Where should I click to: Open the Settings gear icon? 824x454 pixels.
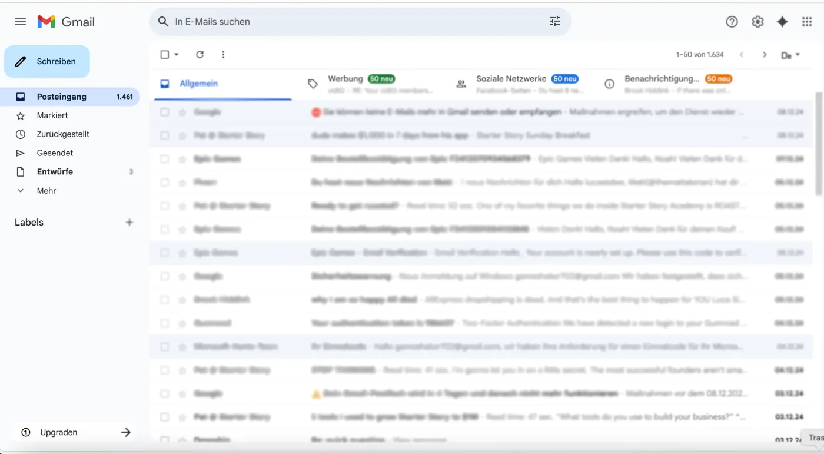pos(757,22)
